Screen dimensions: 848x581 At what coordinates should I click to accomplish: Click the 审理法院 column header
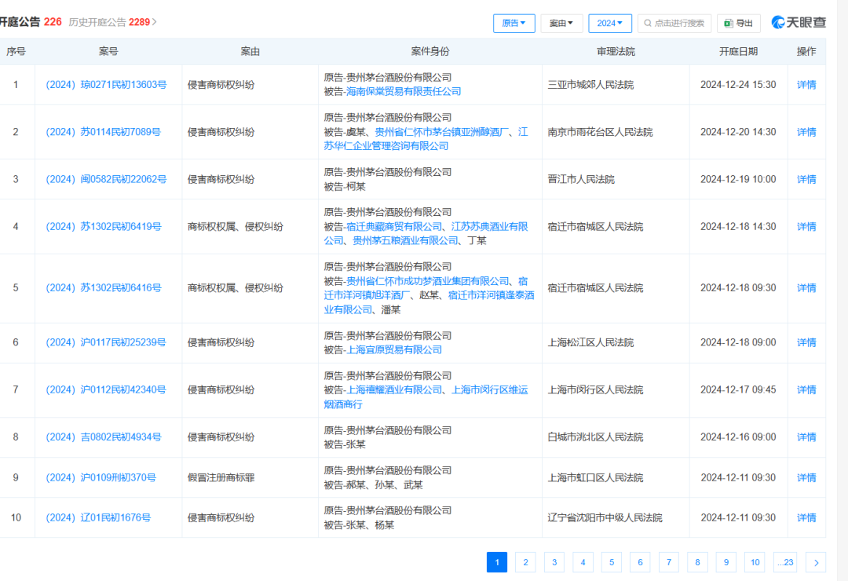pyautogui.click(x=616, y=51)
